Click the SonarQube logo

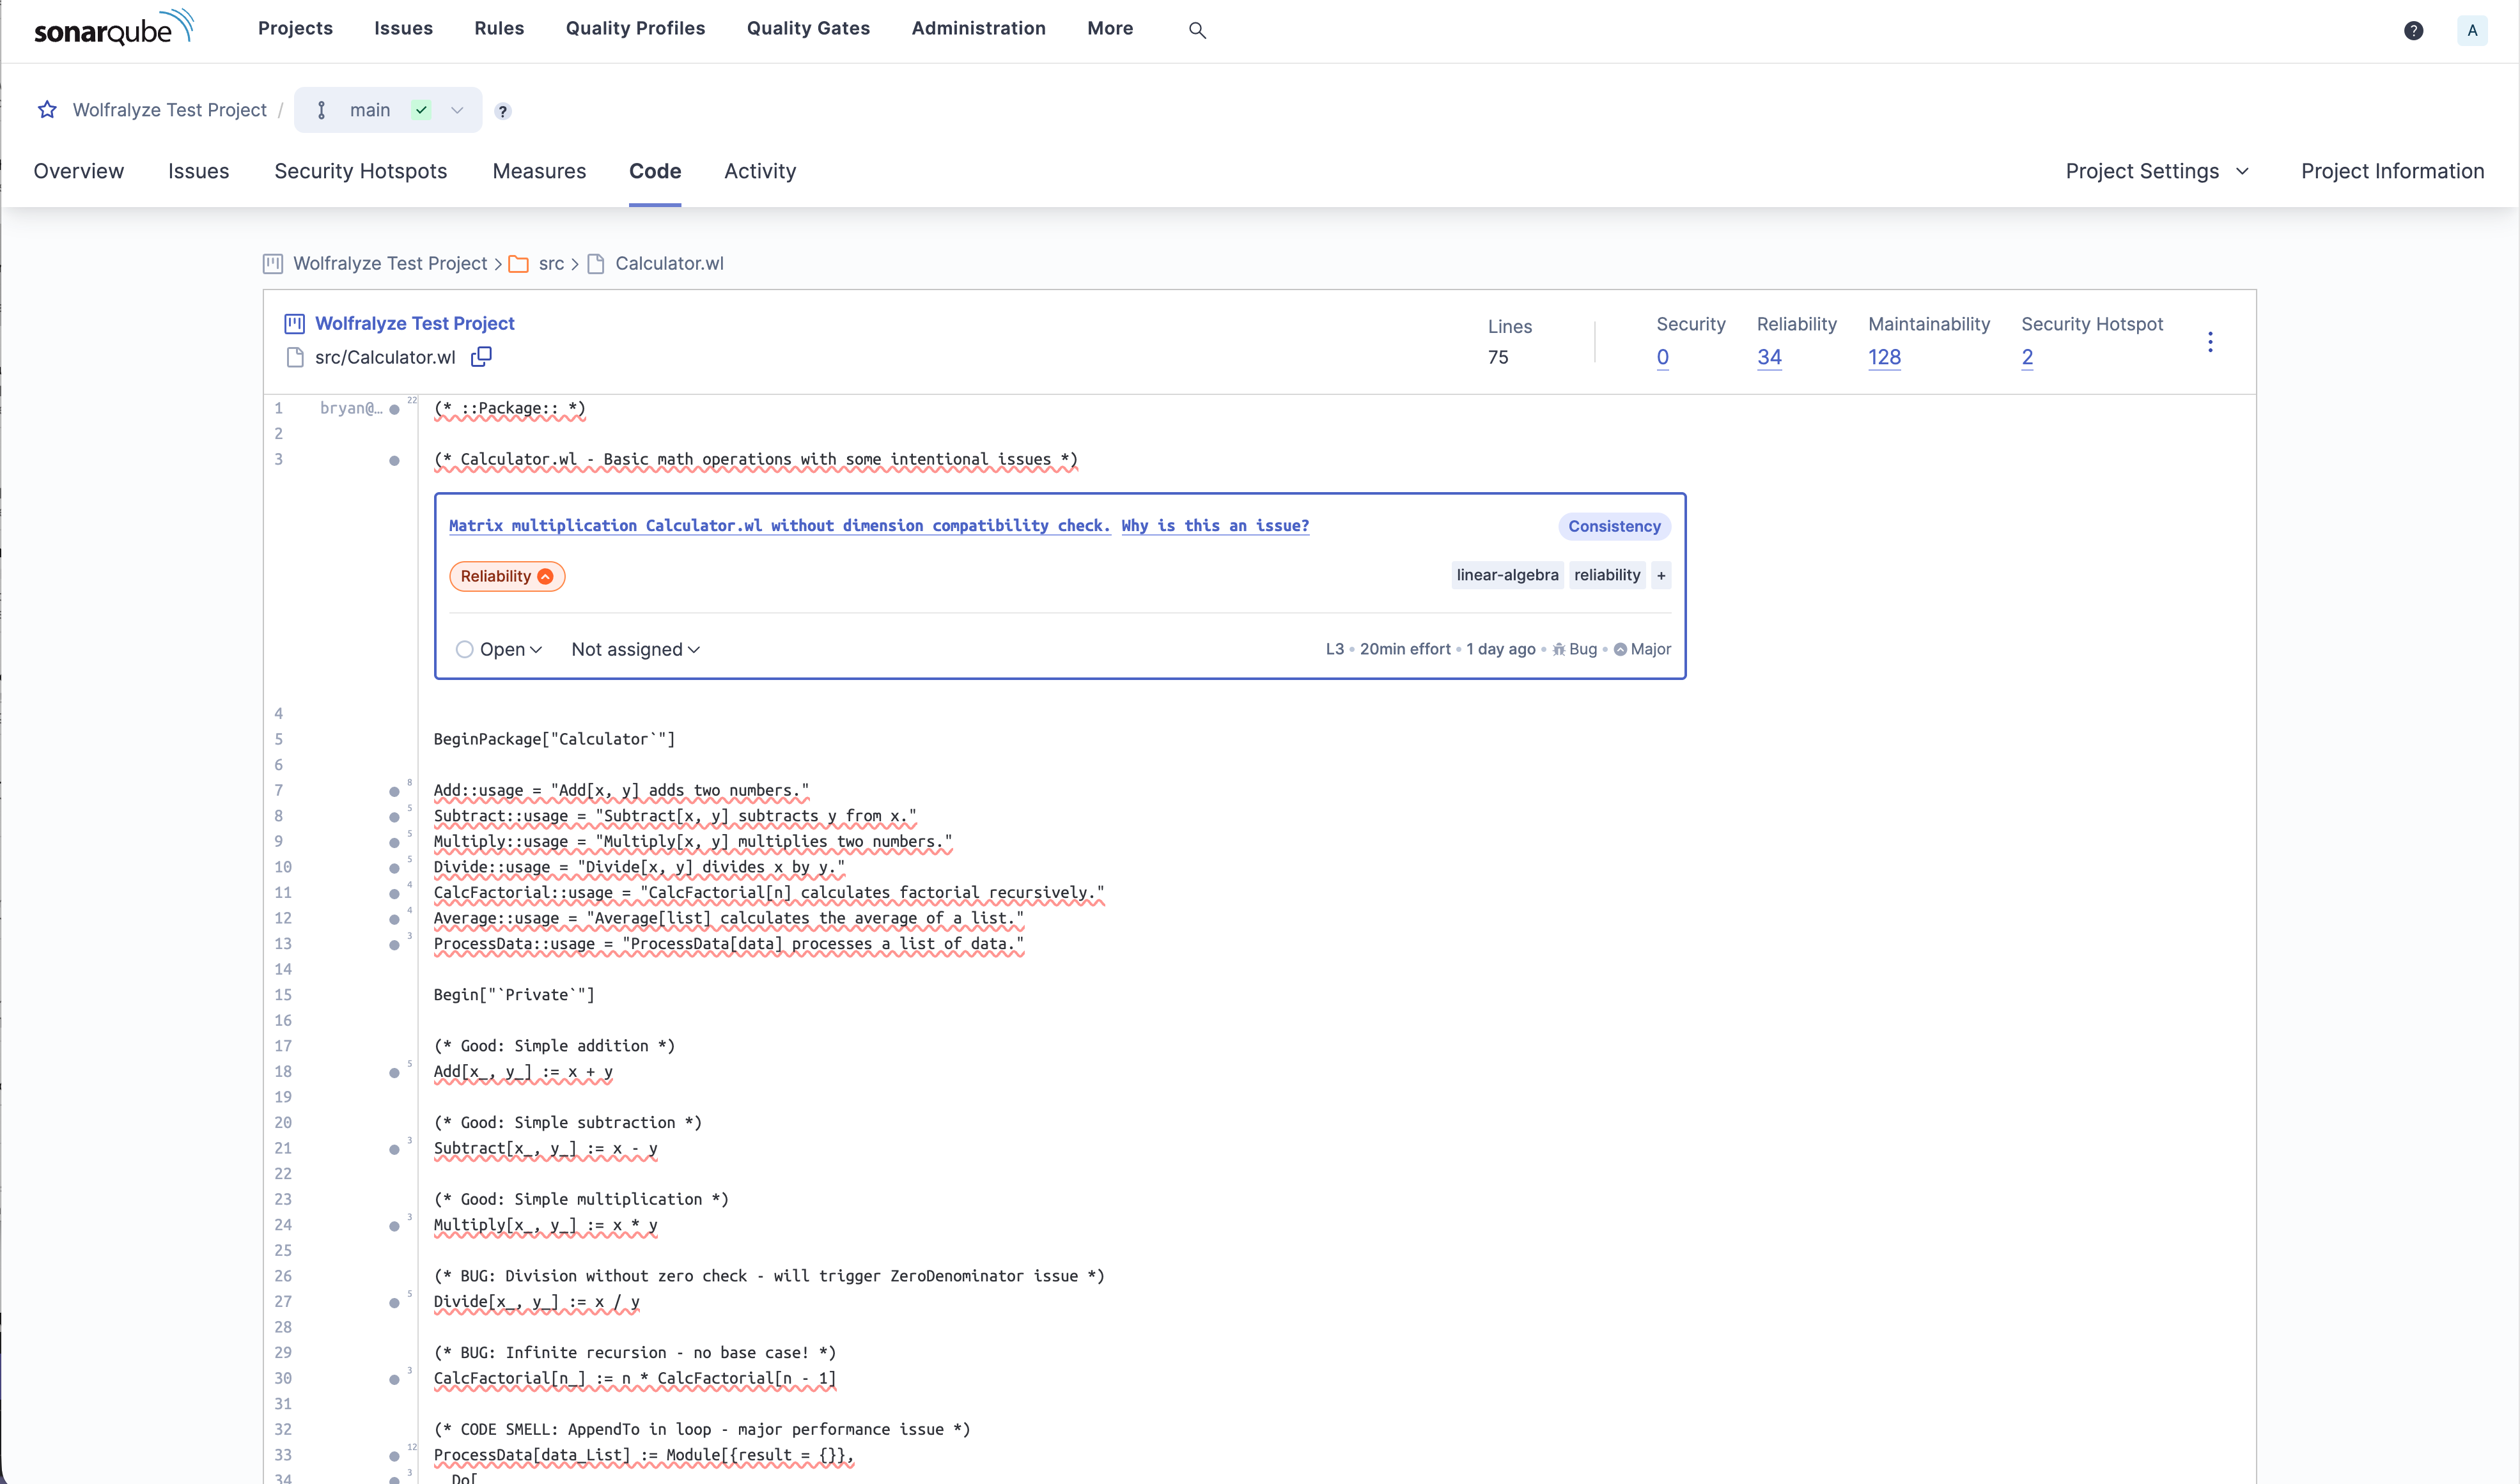(x=113, y=27)
